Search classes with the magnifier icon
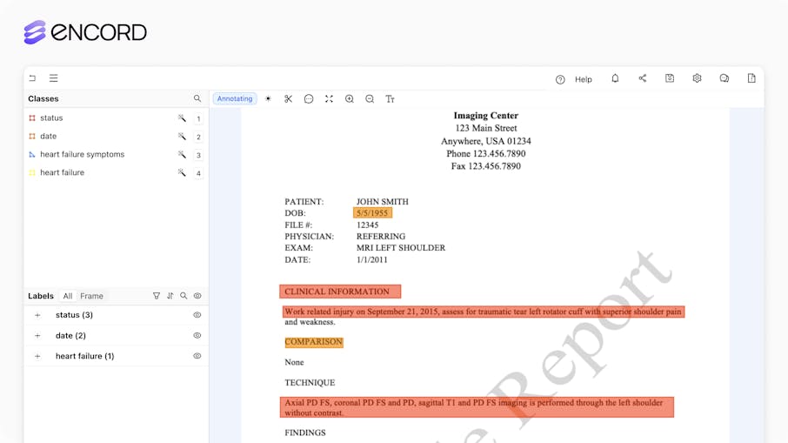The height and width of the screenshot is (443, 788). (x=197, y=98)
